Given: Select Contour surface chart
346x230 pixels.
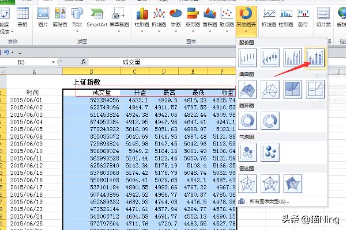Looking at the screenshot, I should point(292,89).
